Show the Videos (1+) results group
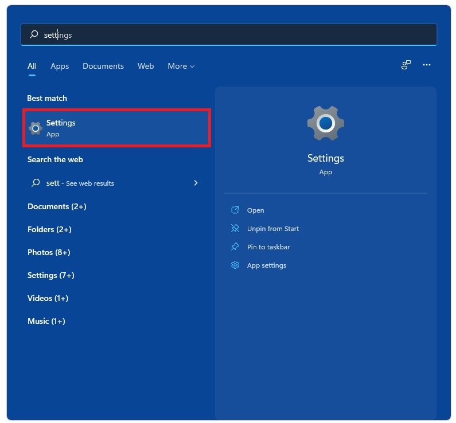 [48, 298]
